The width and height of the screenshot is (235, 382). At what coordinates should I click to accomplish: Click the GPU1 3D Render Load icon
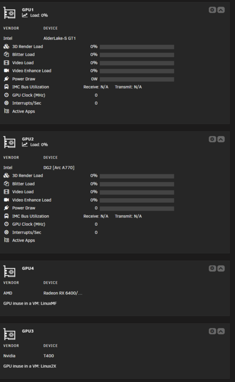coord(6,46)
